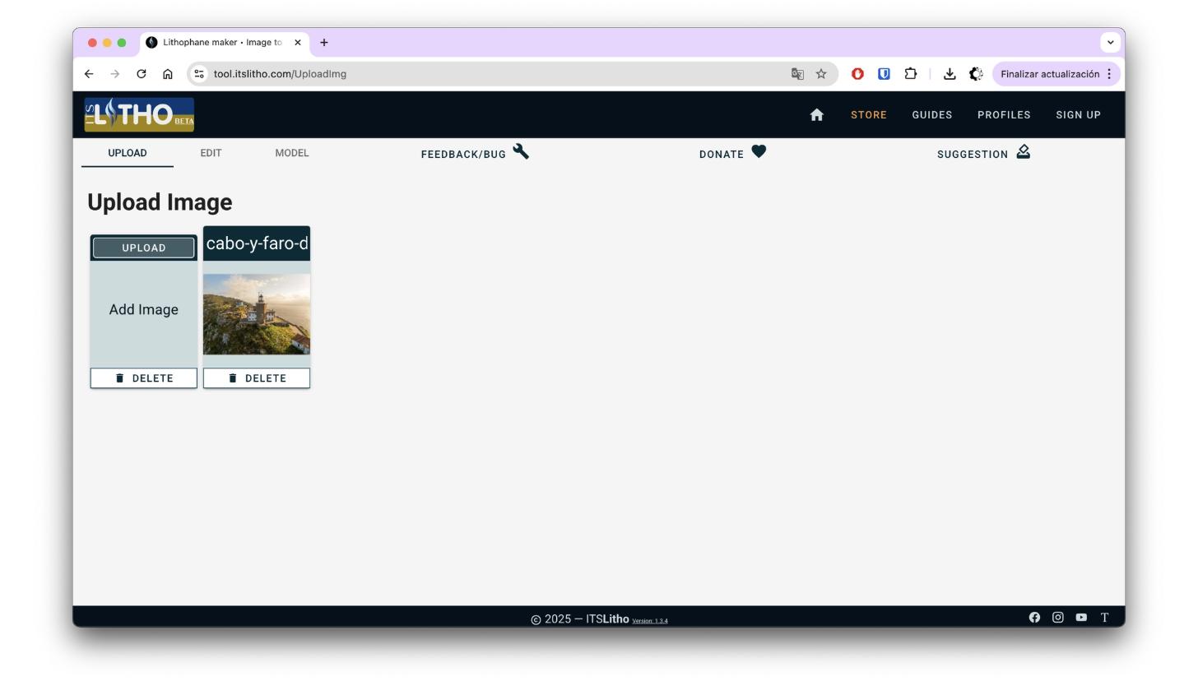This screenshot has height=681, width=1198.
Task: Click the heart icon beside Donate
Action: click(759, 152)
